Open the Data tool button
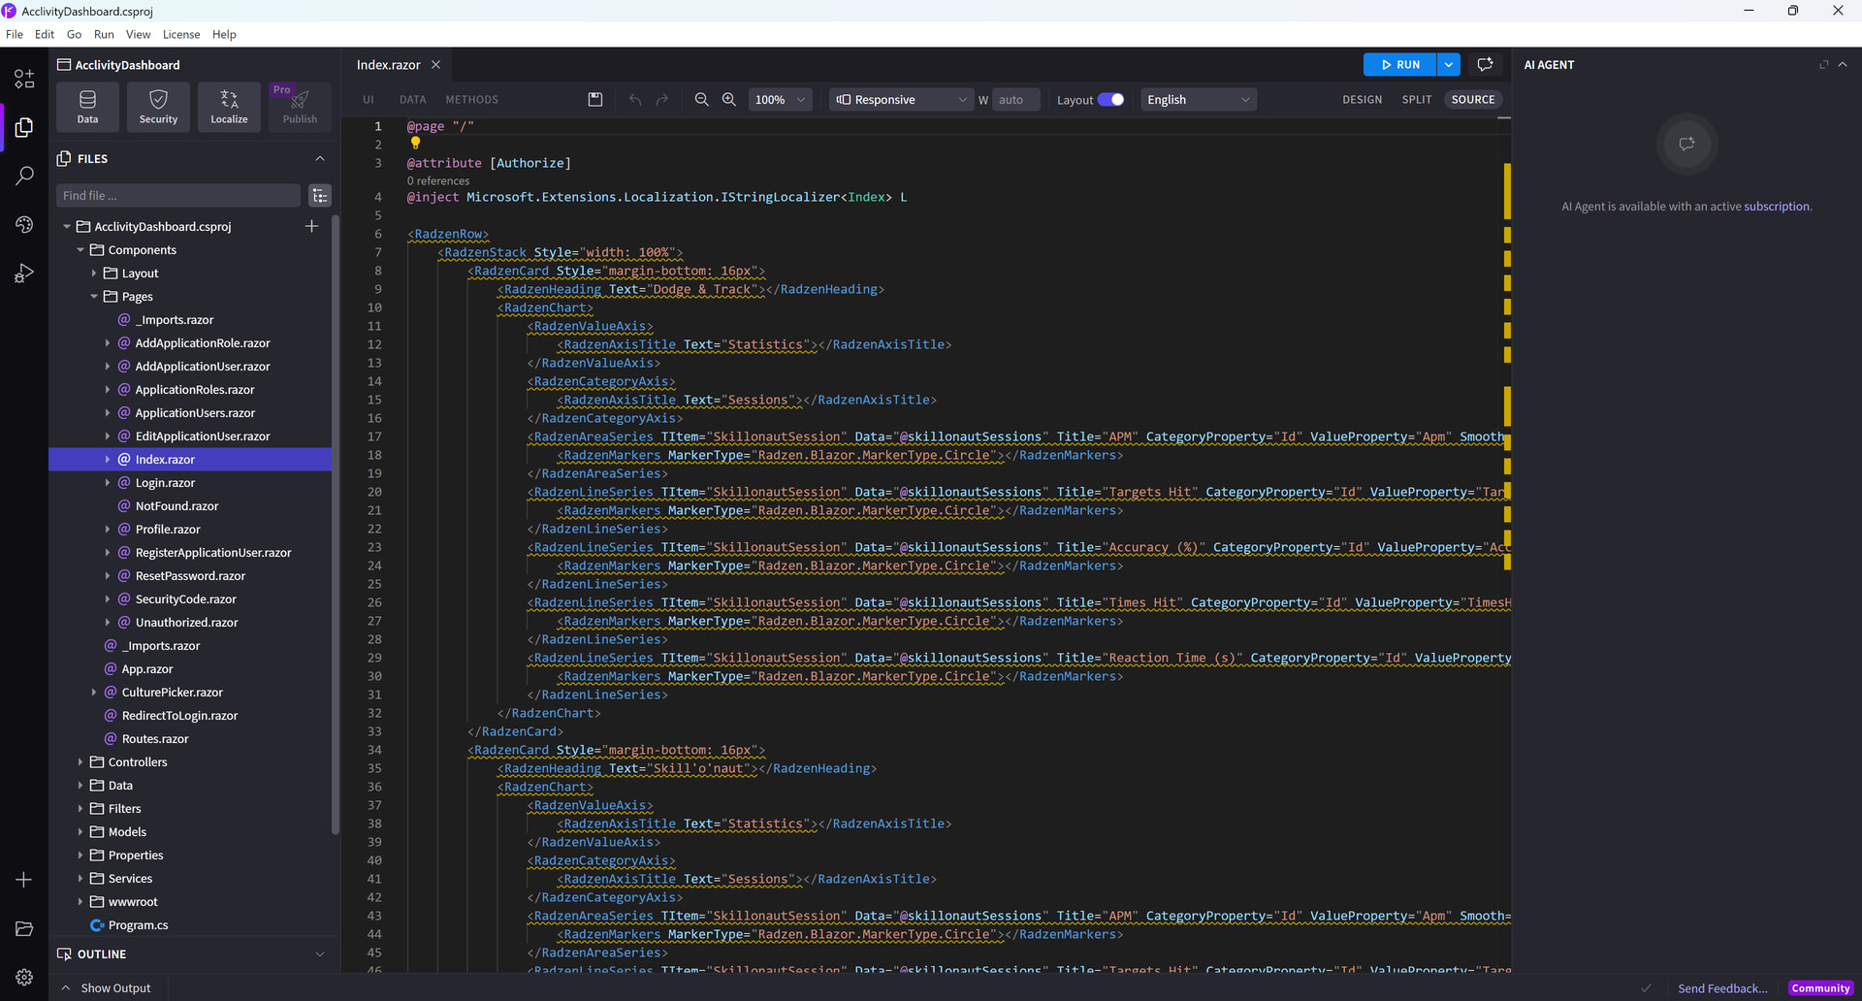Viewport: 1862px width, 1001px height. (87, 107)
